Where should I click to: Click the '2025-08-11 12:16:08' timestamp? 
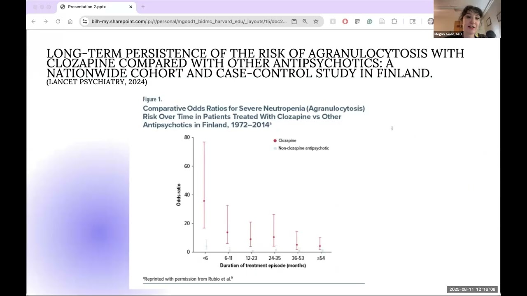tap(473, 289)
